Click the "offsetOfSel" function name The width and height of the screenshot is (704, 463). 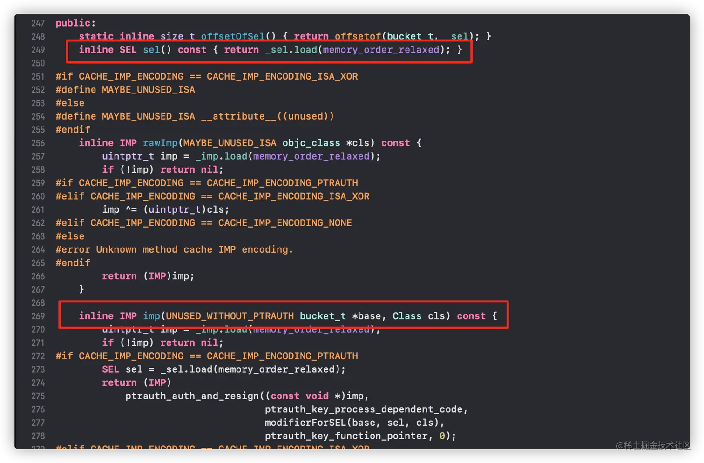(232, 36)
